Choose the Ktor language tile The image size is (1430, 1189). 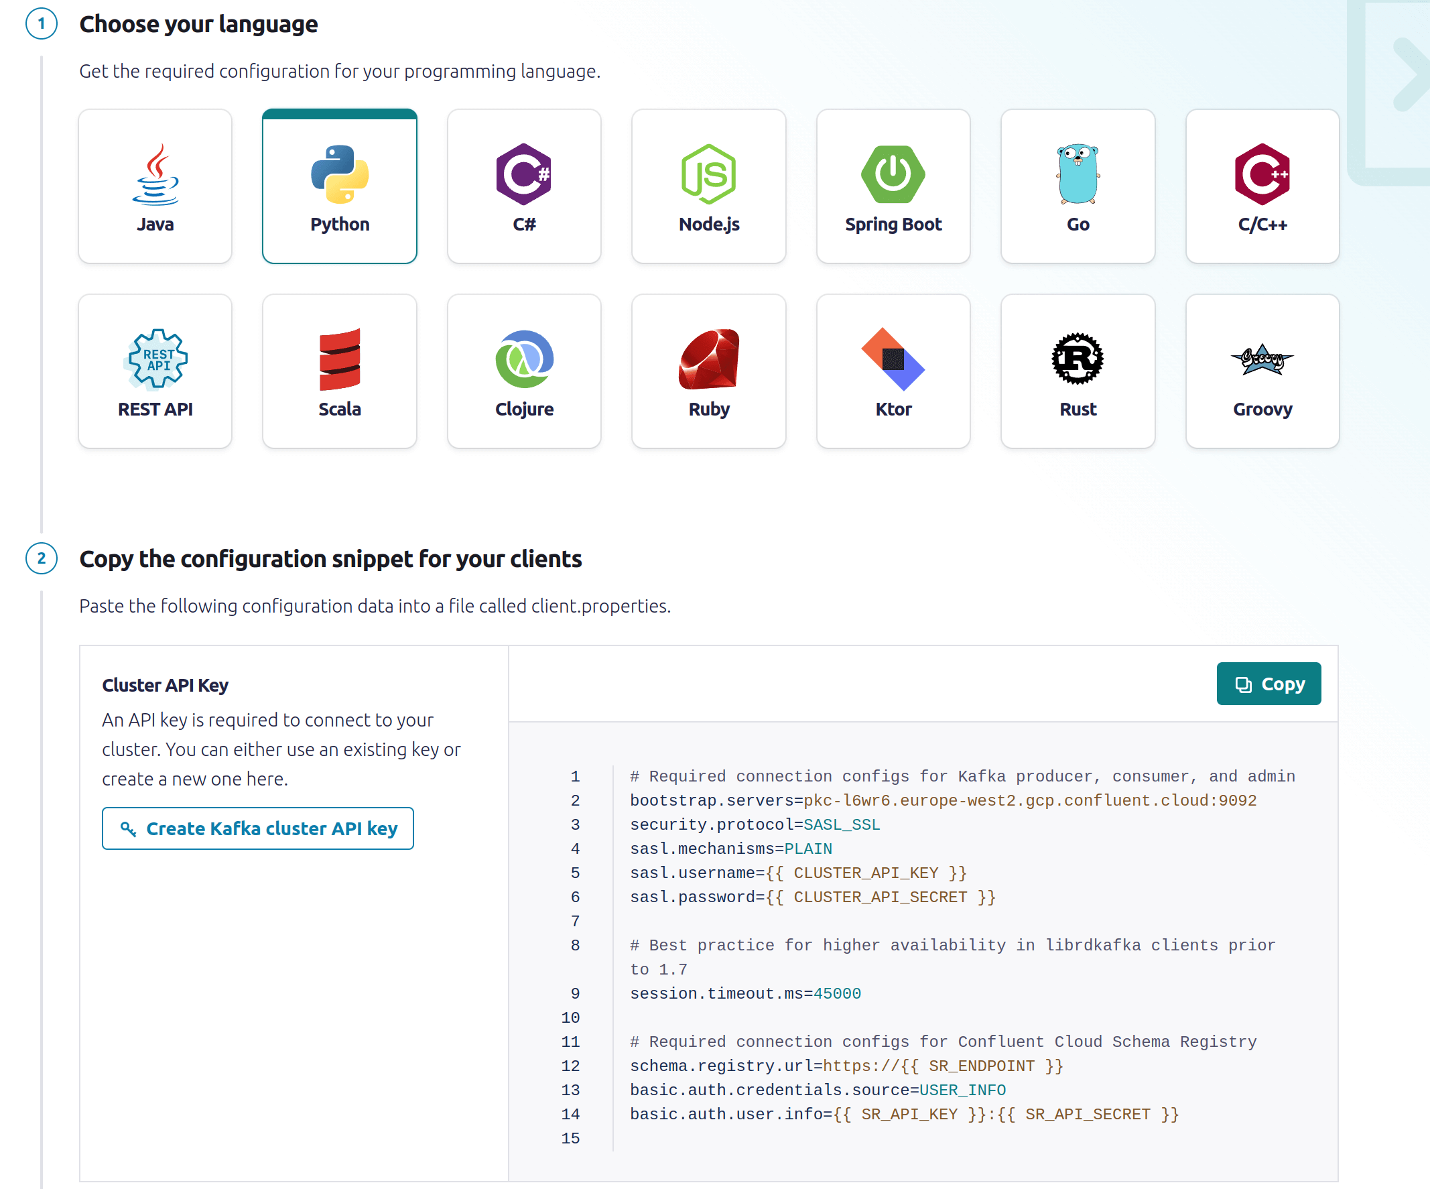point(893,371)
